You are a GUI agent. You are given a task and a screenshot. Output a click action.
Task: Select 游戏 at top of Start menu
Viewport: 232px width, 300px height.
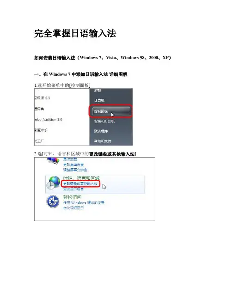(x=98, y=91)
